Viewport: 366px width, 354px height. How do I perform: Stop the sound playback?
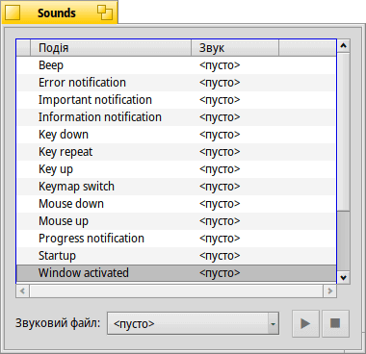tap(335, 323)
